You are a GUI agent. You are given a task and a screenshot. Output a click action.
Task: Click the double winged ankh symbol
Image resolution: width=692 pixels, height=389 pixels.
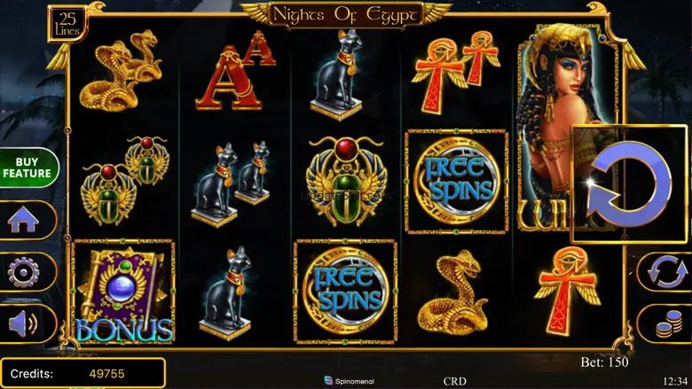[456, 73]
